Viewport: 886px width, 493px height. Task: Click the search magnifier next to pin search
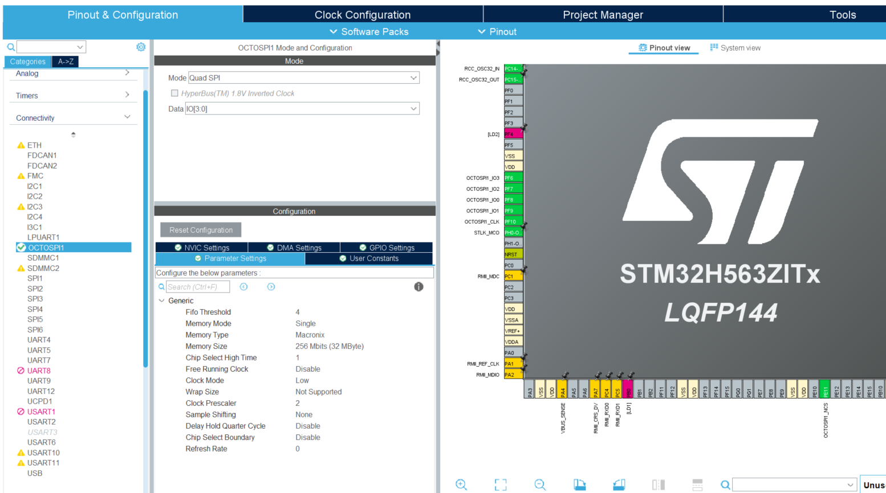point(725,484)
